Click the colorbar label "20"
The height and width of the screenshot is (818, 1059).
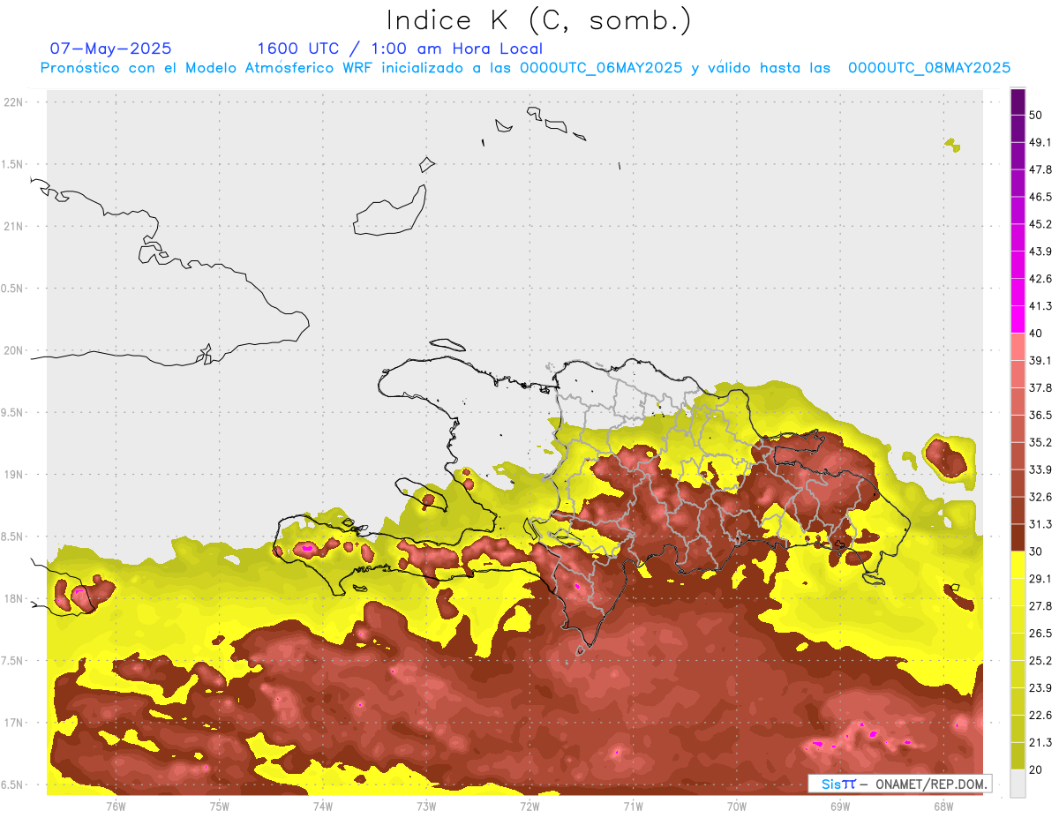coord(1036,769)
